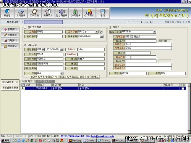Click the 개인별메모인쇄 button
The image size is (191, 143).
10,88
